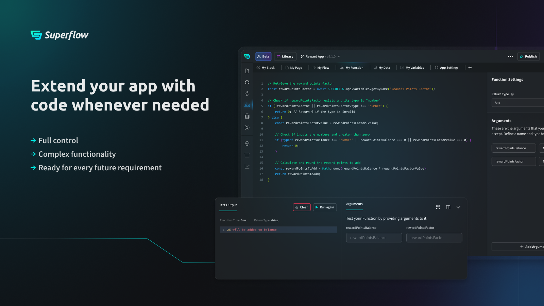Click the rewardPointsBalance test input field

point(374,238)
